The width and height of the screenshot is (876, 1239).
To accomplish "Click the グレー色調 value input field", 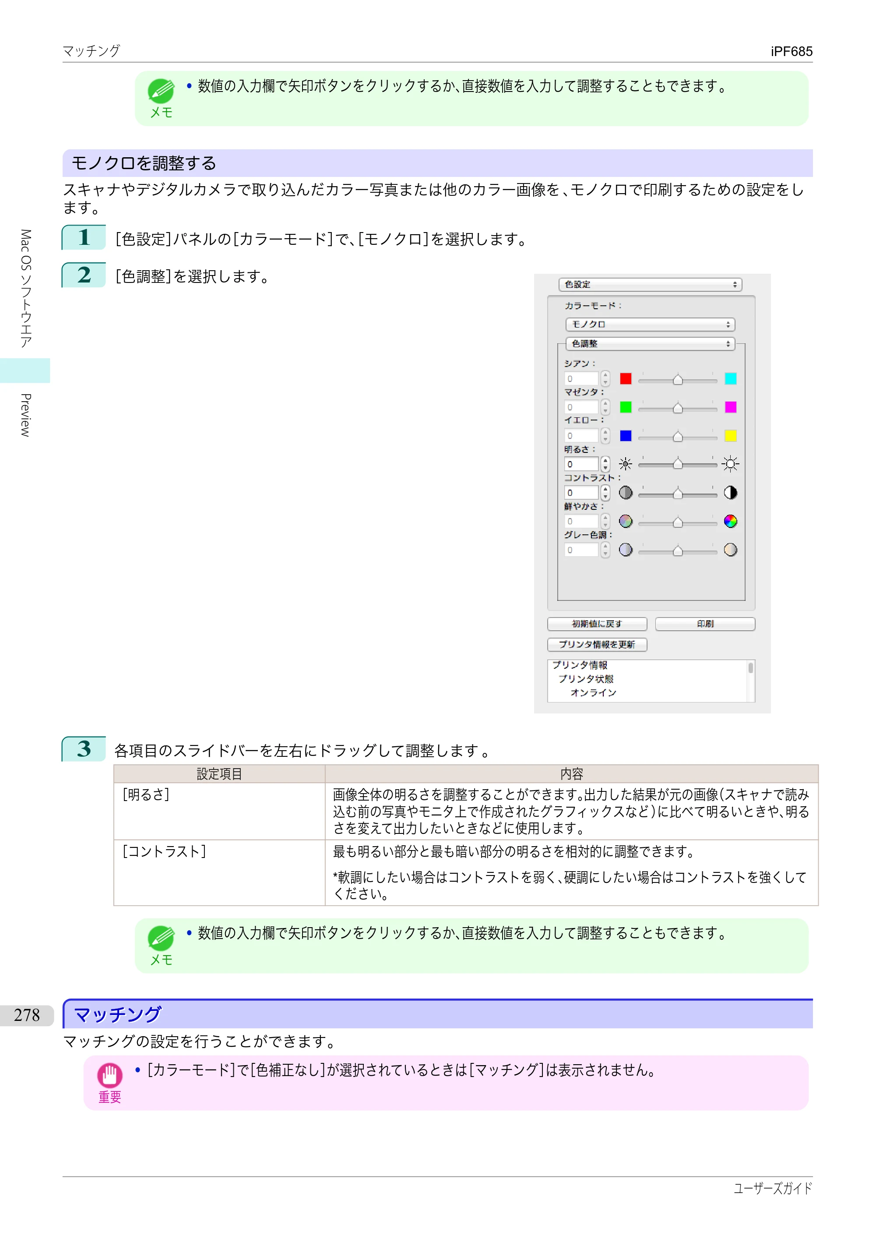I will pos(581,550).
